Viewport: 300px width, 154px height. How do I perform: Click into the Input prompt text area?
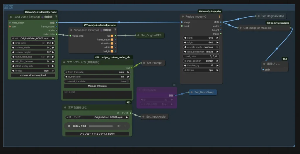coord(97,94)
